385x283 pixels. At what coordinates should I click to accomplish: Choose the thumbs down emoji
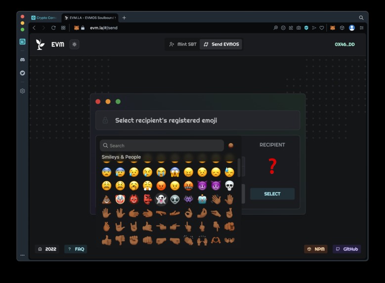tap(120, 240)
